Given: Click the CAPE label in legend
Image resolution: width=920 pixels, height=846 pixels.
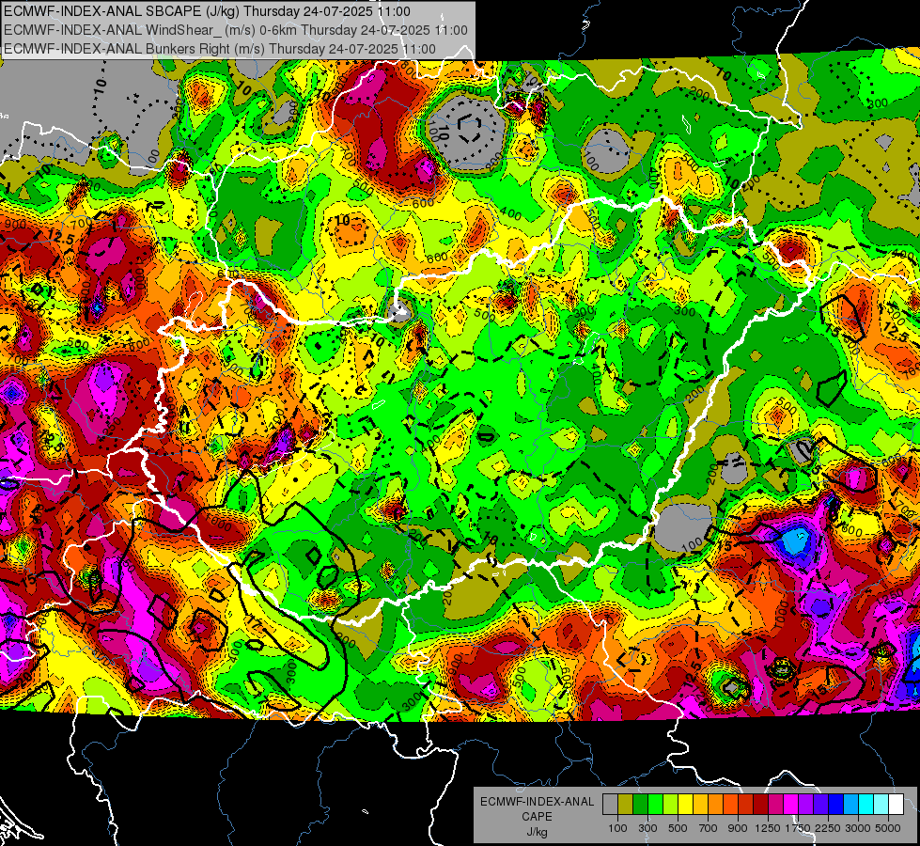Looking at the screenshot, I should point(537,817).
